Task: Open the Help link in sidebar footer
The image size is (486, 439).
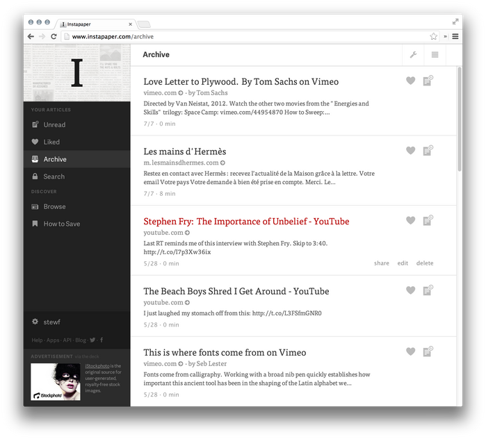Action: tap(37, 340)
